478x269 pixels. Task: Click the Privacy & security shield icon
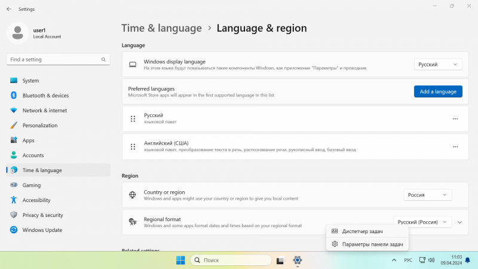pyautogui.click(x=14, y=215)
